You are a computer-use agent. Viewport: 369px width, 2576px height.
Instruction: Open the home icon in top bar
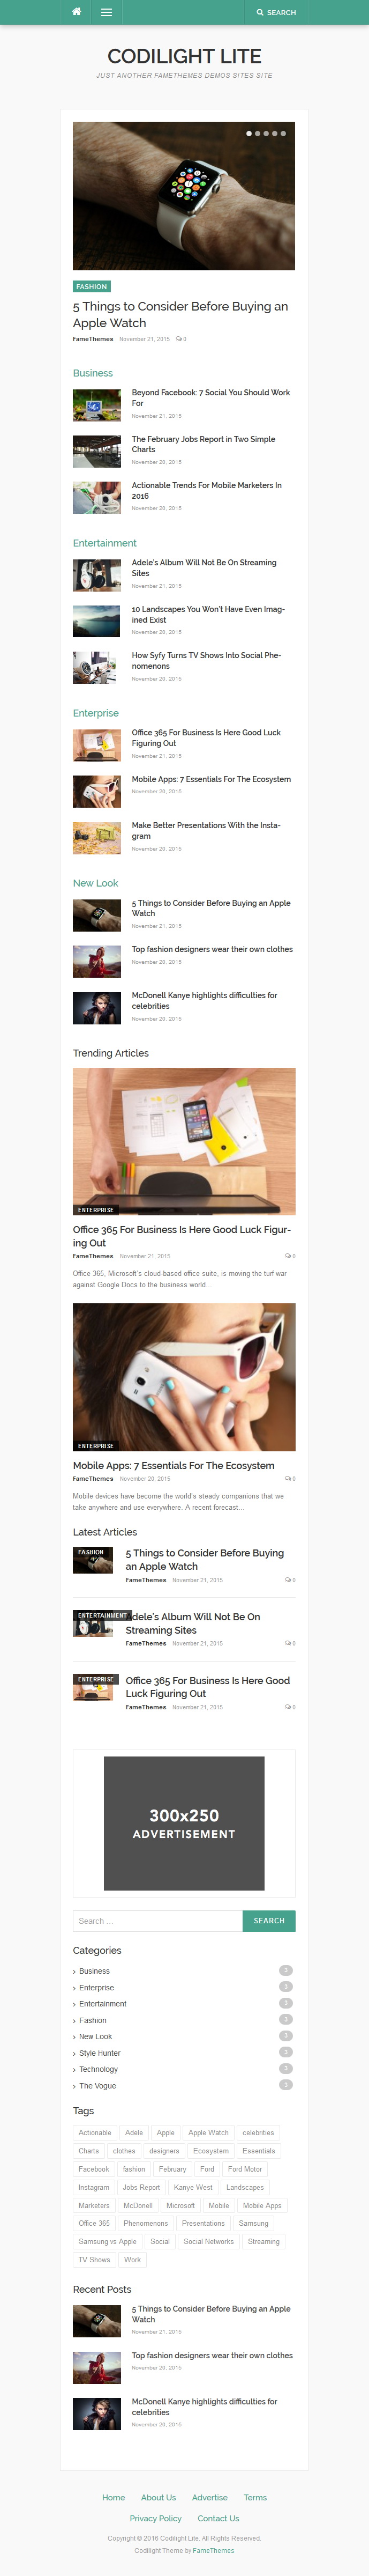coord(76,12)
